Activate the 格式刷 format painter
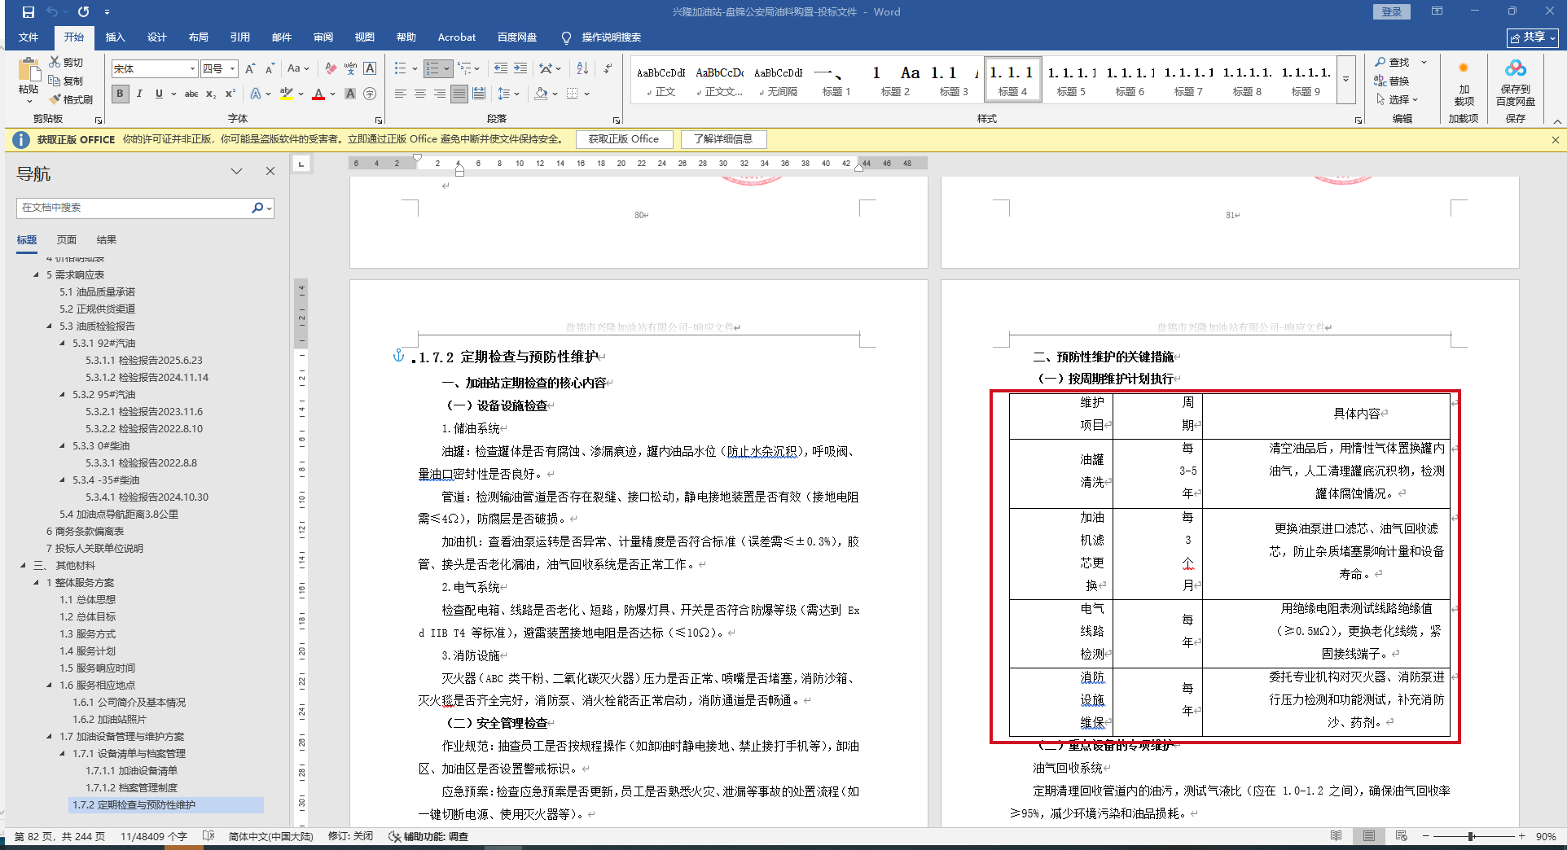The image size is (1567, 850). [71, 99]
